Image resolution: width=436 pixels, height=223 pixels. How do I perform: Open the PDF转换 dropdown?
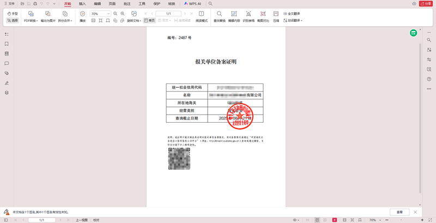(31, 20)
